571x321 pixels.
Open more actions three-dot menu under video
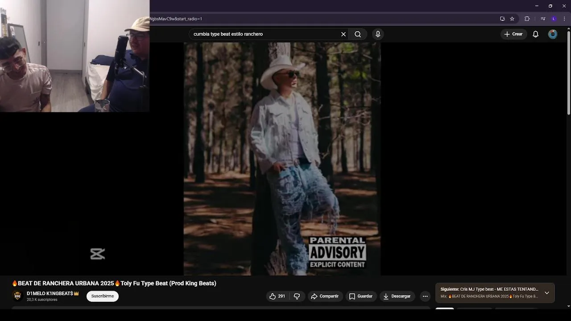(425, 296)
